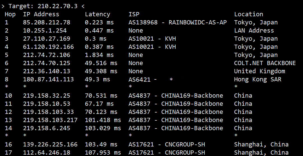The width and height of the screenshot is (303, 156).
Task: Click the target IP 210.22.70.3
Action: 57,6
